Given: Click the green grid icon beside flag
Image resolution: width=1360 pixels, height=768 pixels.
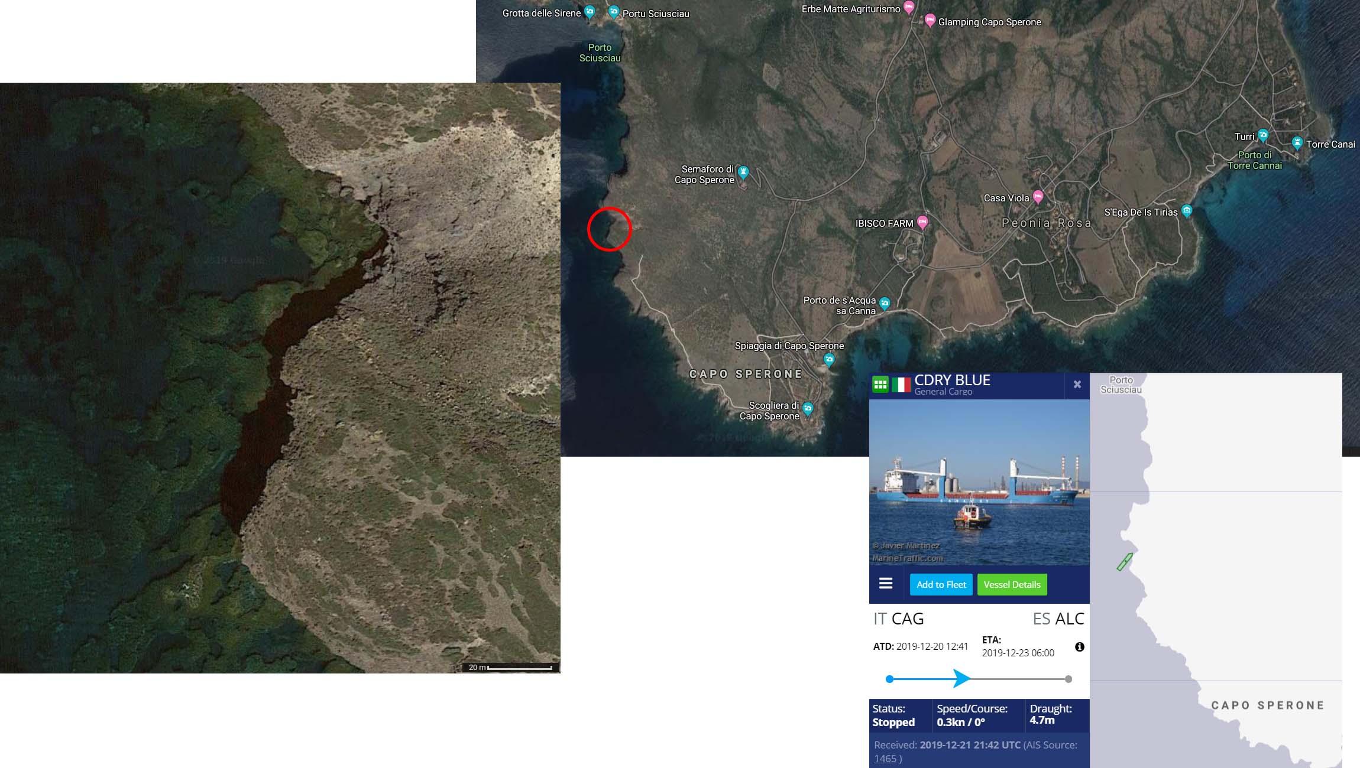Looking at the screenshot, I should 880,385.
